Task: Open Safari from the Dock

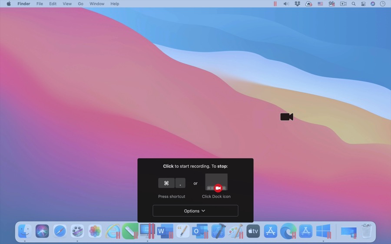Action: [60, 231]
